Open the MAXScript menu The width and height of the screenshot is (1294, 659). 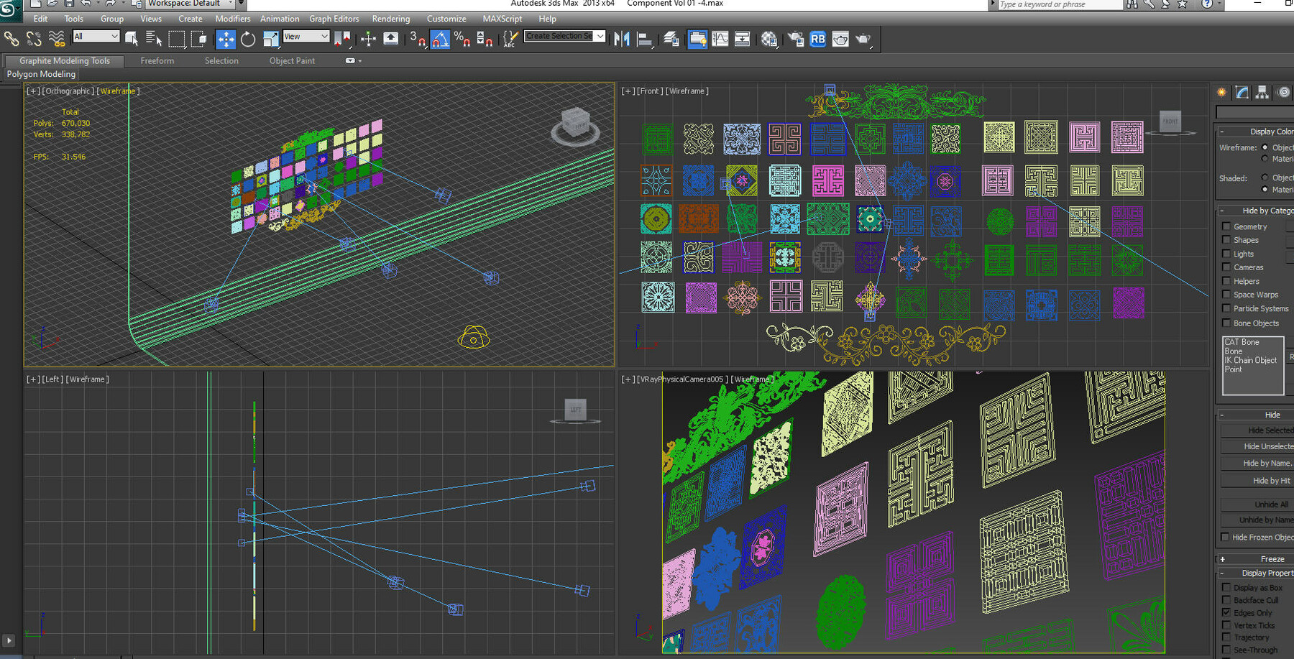tap(503, 19)
